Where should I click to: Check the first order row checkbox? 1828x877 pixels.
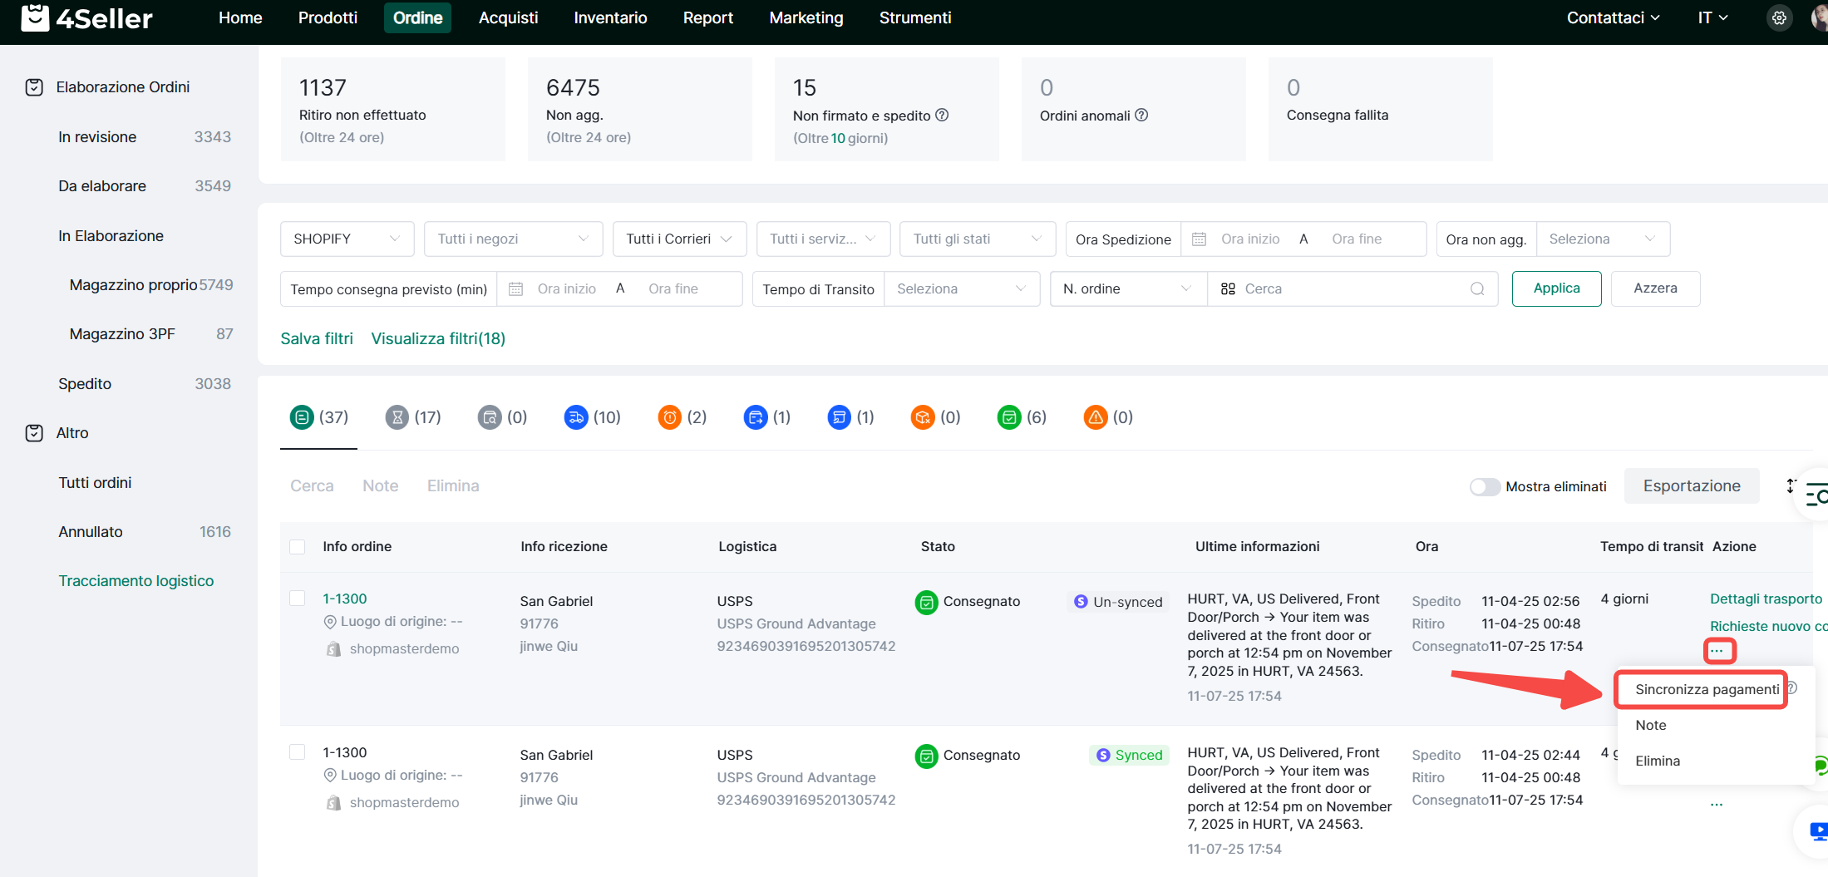tap(297, 599)
